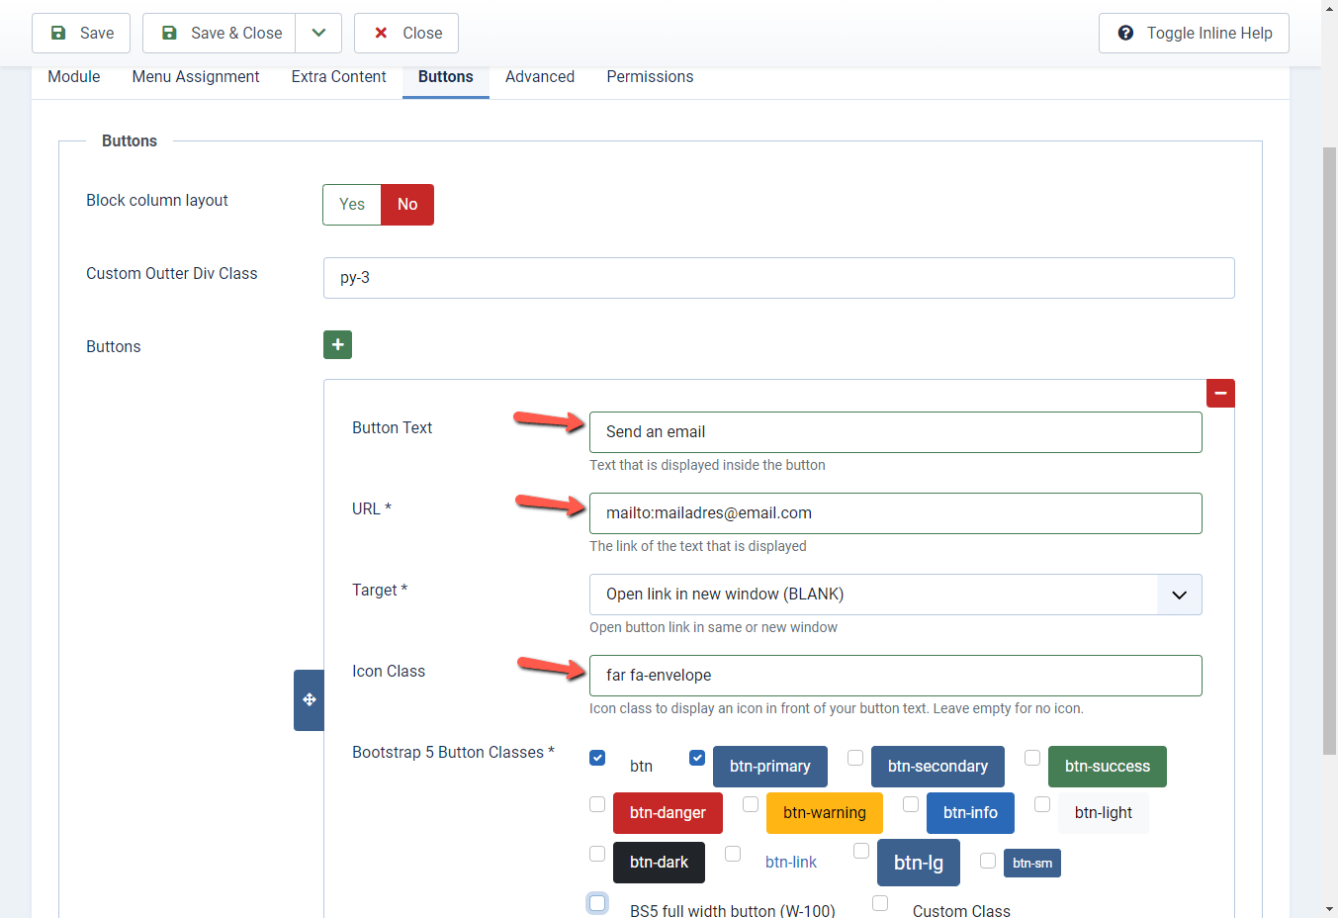This screenshot has height=918, width=1338.
Task: Check the btn-secondary class checkbox
Action: [x=854, y=758]
